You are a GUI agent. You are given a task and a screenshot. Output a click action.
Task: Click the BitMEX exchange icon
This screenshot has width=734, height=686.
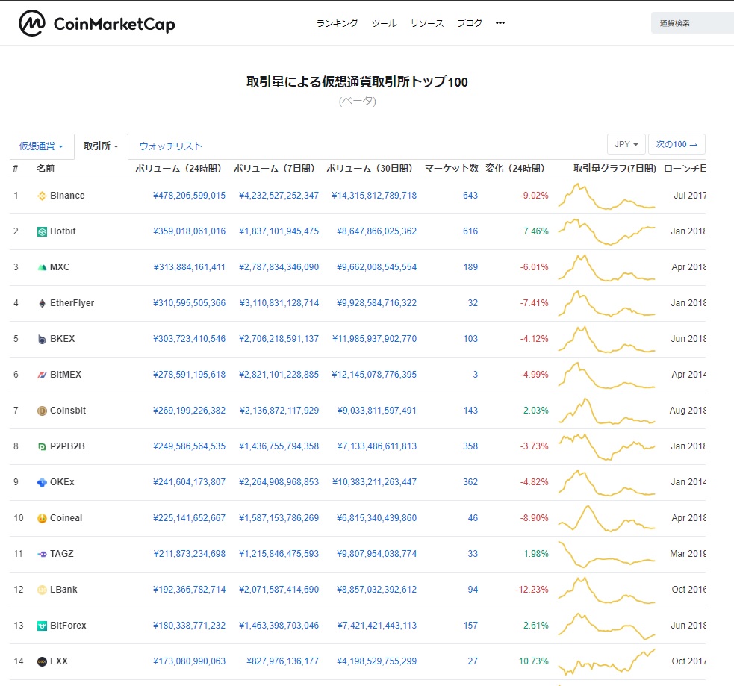pyautogui.click(x=42, y=375)
